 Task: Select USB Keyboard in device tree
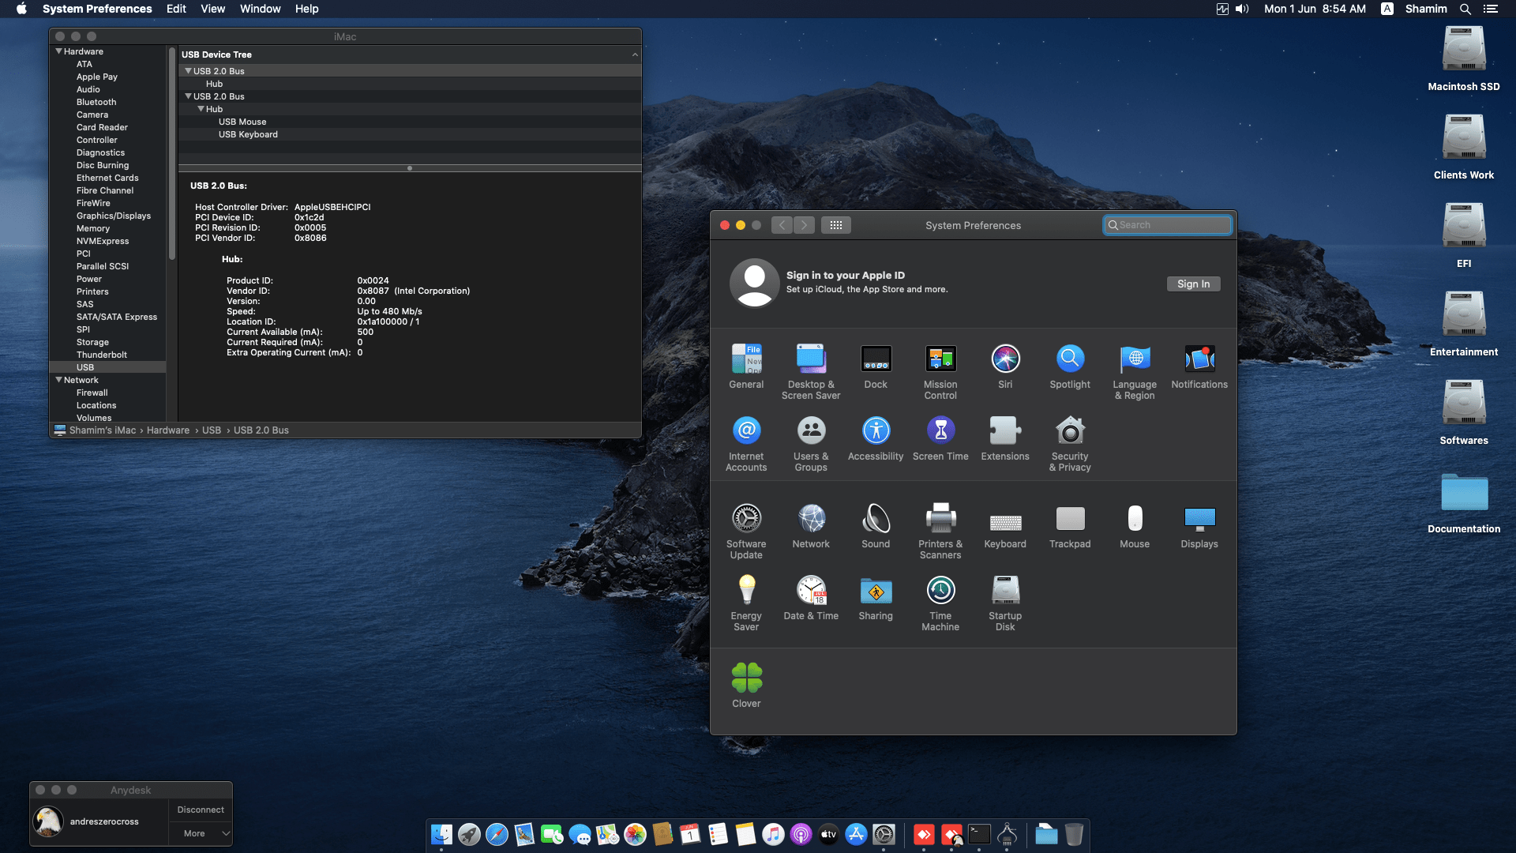(248, 134)
